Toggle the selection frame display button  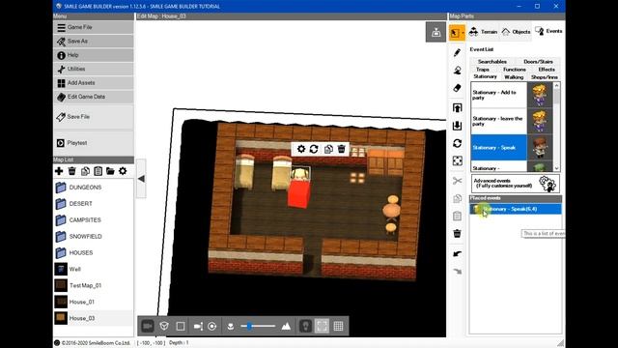pyautogui.click(x=322, y=326)
